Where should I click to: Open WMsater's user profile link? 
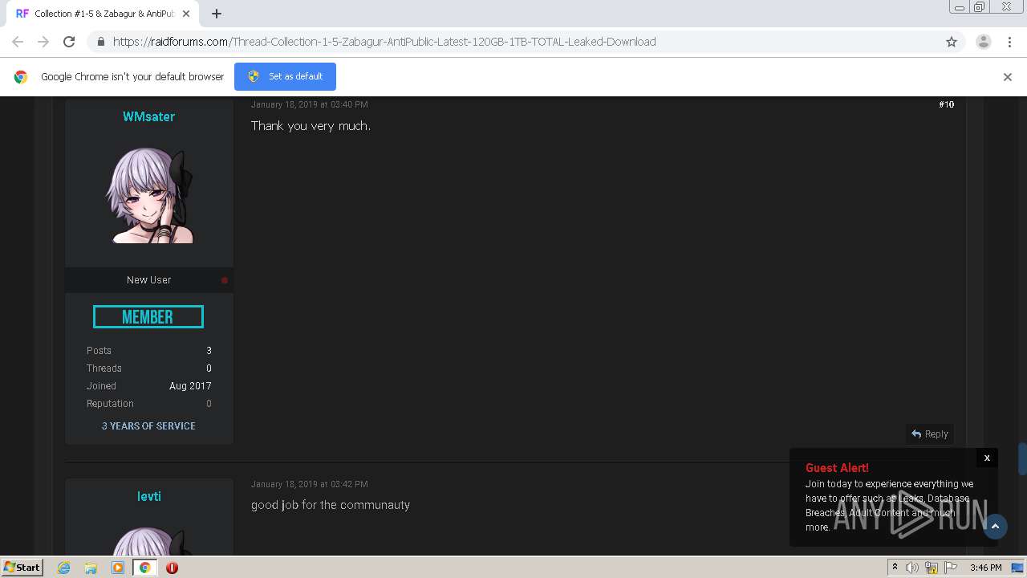tap(148, 116)
